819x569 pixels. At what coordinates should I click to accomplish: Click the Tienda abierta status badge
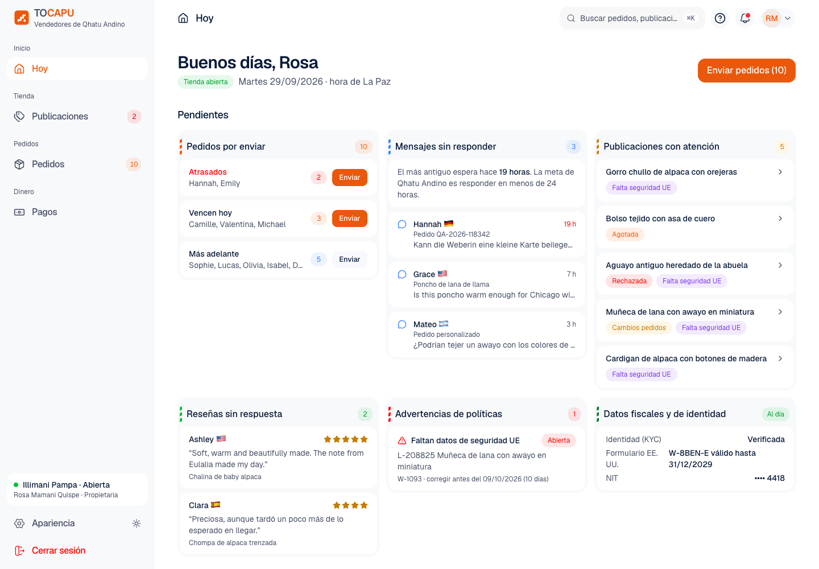click(x=205, y=82)
